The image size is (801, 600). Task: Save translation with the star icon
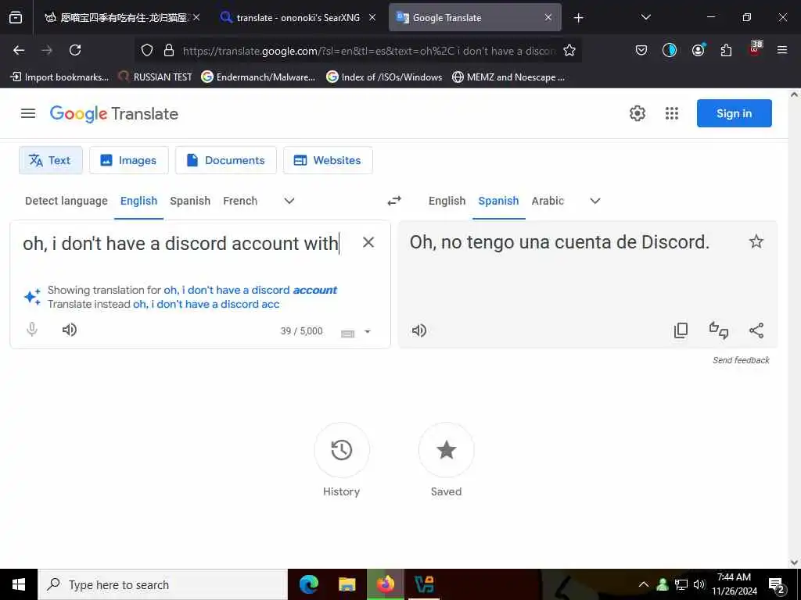click(756, 241)
